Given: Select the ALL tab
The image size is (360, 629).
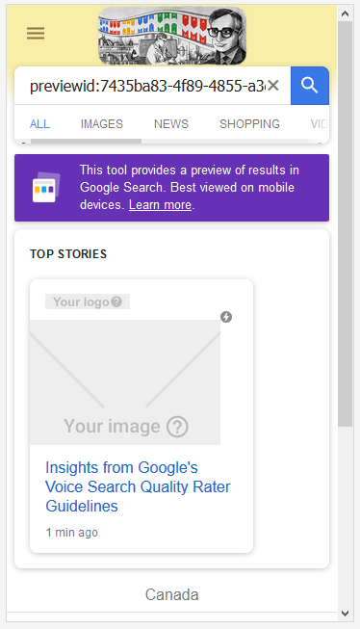Looking at the screenshot, I should [39, 124].
